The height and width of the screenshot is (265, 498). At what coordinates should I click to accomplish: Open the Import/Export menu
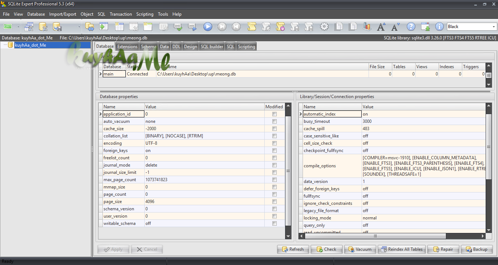coord(63,14)
